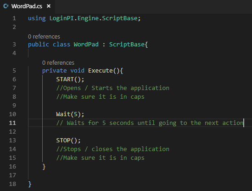Click the comment 'Opens / Starts the application'
252x191 pixels.
(x=112, y=88)
